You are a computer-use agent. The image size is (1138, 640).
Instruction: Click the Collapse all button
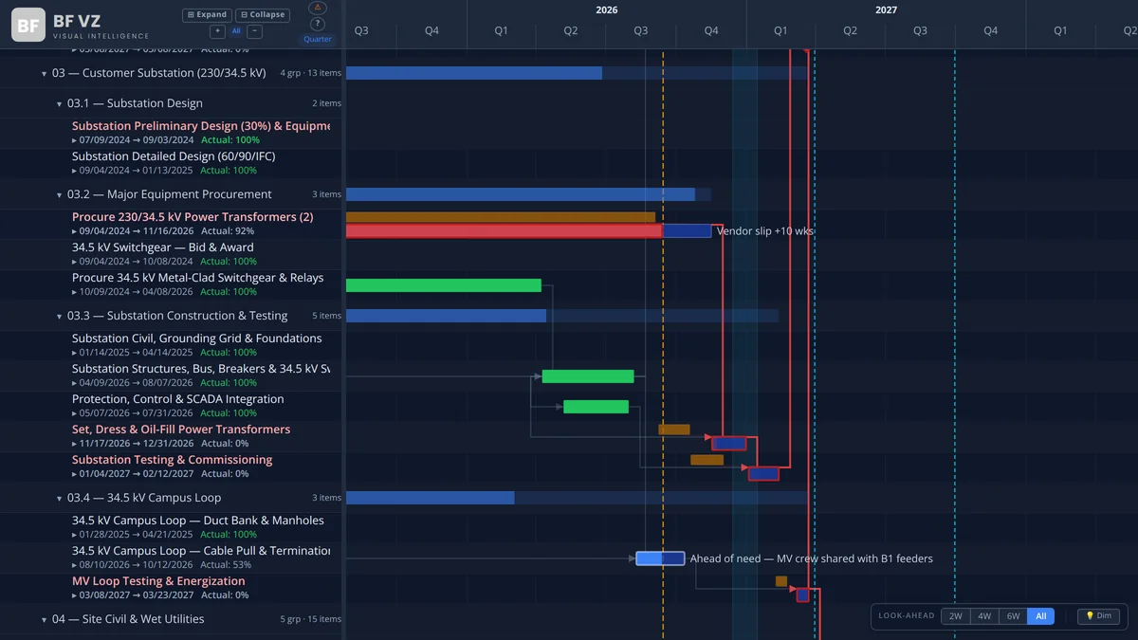(x=263, y=15)
